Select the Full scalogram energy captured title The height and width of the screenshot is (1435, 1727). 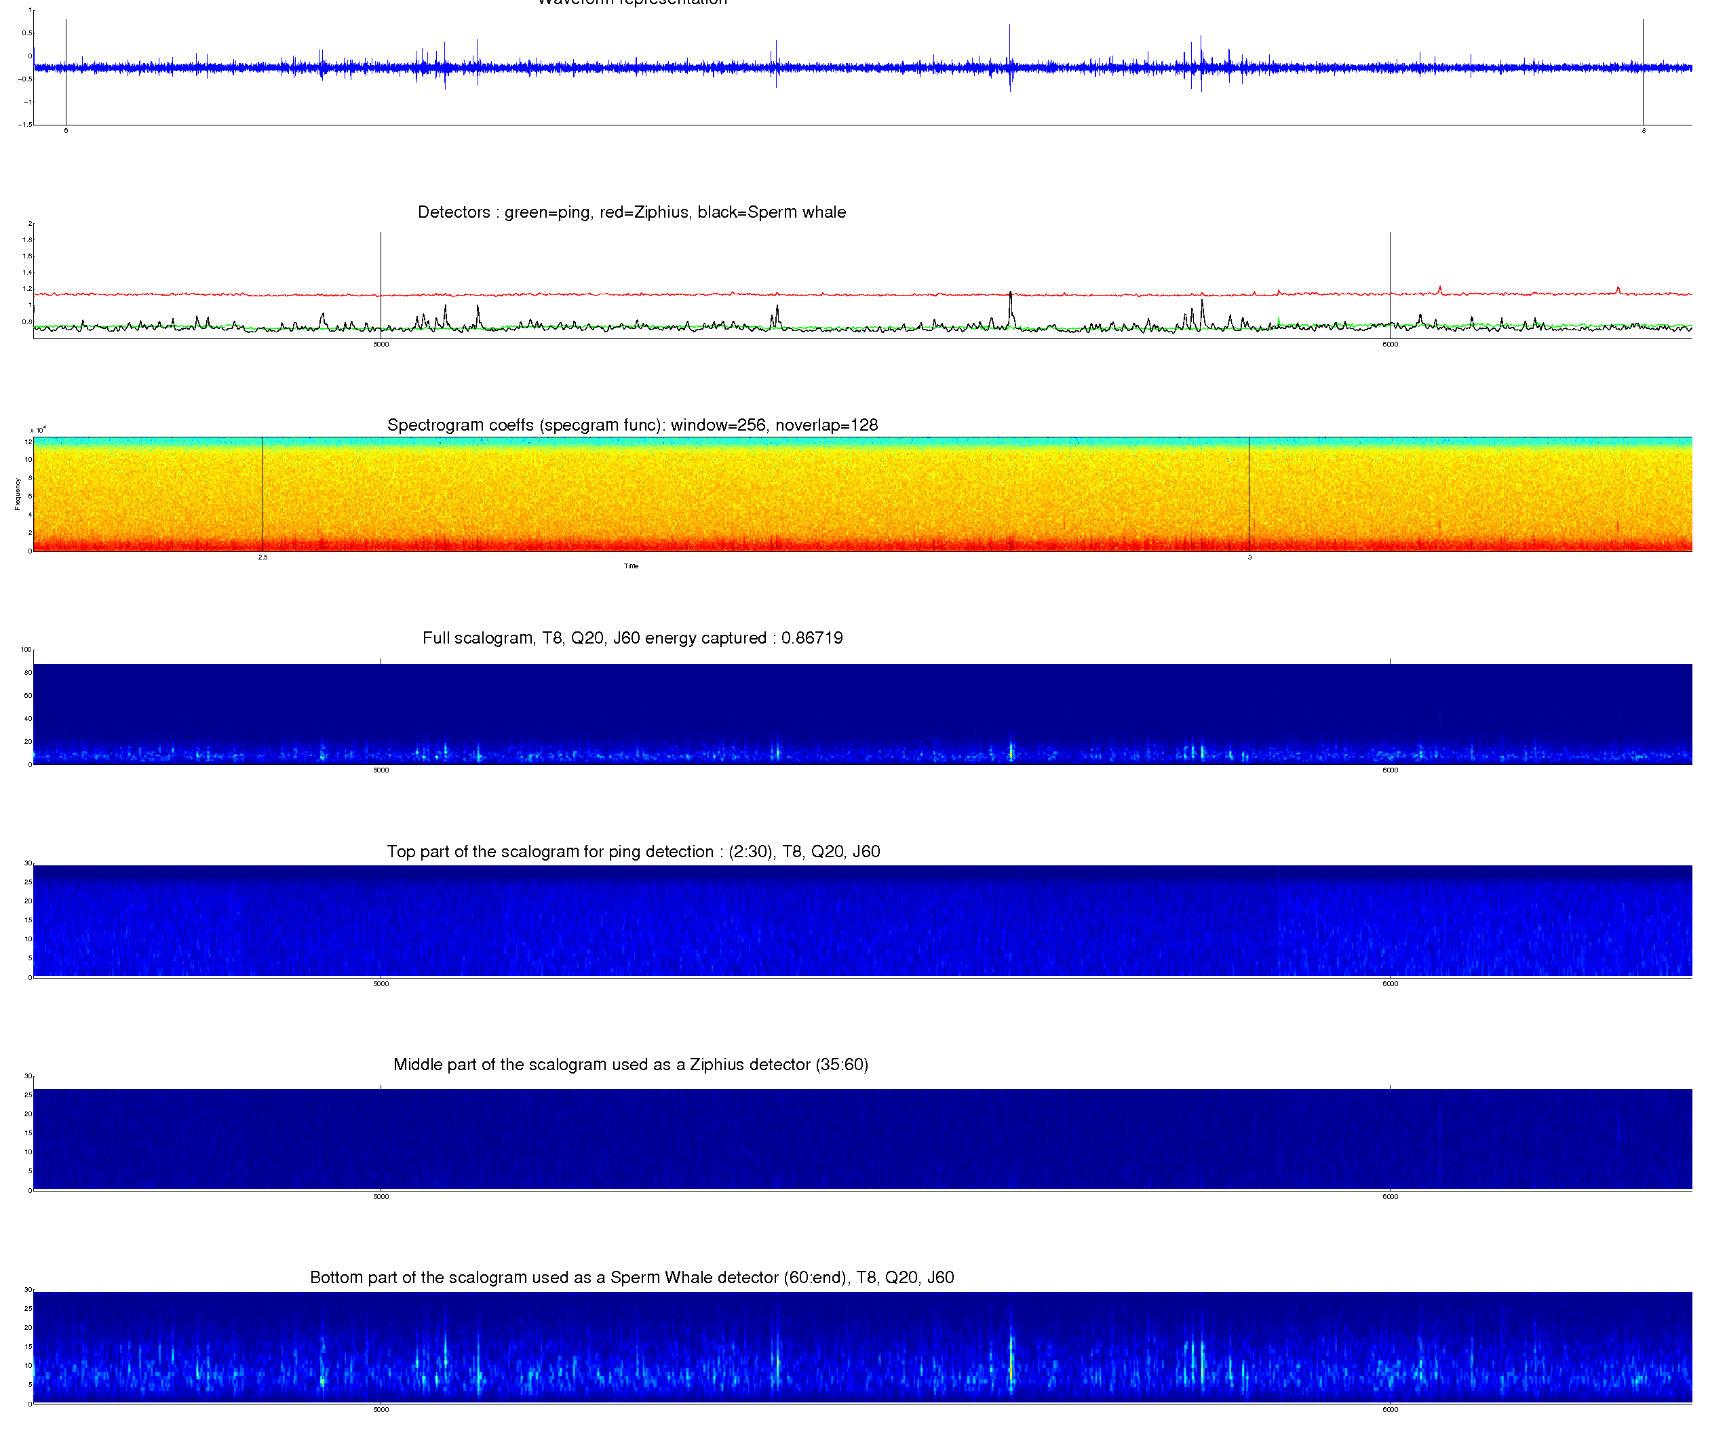tap(632, 638)
